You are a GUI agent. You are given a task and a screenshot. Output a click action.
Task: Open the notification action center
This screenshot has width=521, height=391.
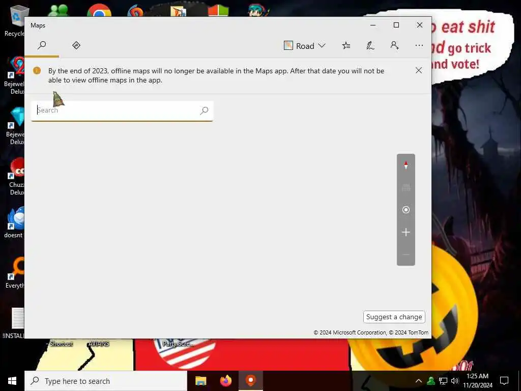coord(504,381)
